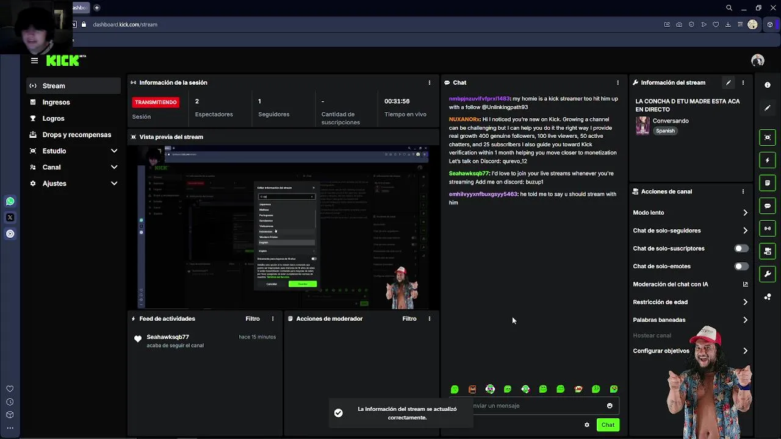Screen dimensions: 781x439
Task: Open the user profile avatar menu
Action: click(758, 60)
